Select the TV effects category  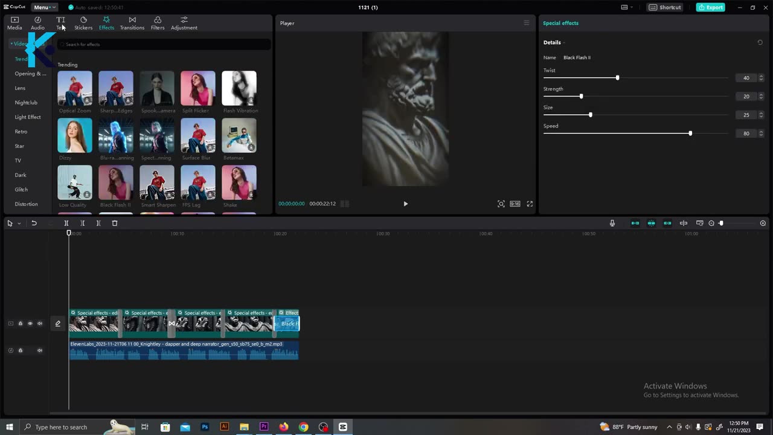18,161
